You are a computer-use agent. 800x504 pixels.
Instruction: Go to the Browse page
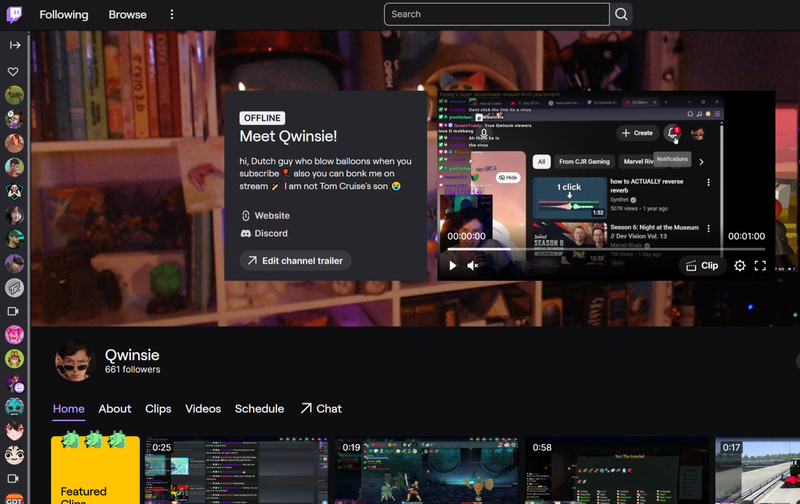tap(128, 14)
